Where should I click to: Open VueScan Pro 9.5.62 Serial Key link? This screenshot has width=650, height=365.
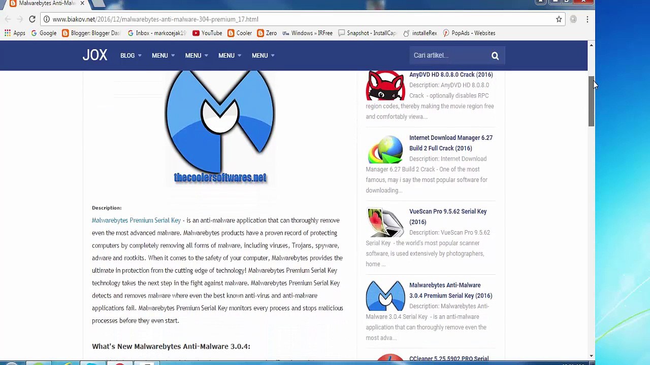(448, 216)
